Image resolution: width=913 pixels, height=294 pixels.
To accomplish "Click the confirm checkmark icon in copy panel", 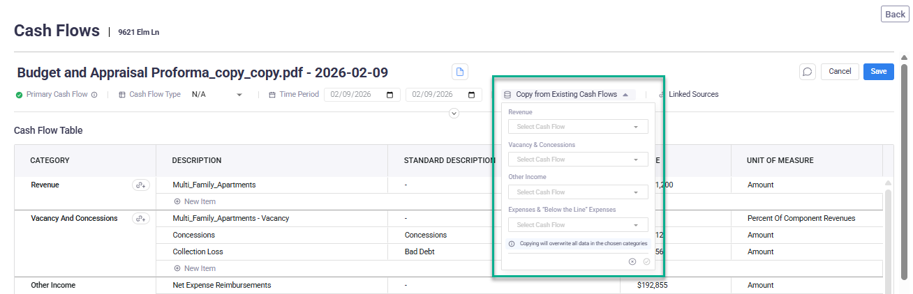I will (x=646, y=261).
